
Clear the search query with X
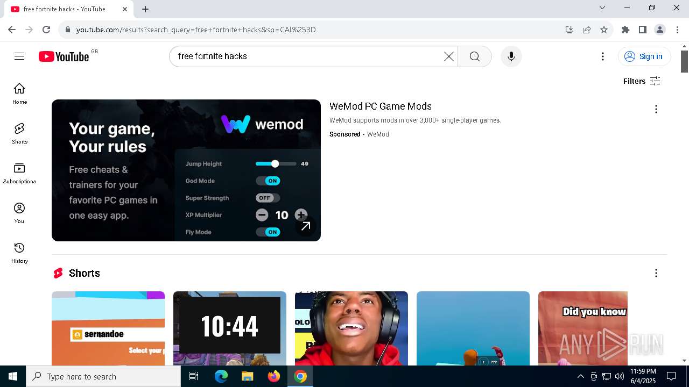click(448, 56)
